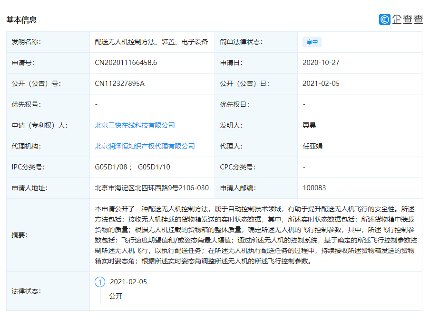Viewport: 430px width, 317px height.
Task: Open 北京润泽恒知识产权代理有限公司 agency link
Action: (x=145, y=146)
